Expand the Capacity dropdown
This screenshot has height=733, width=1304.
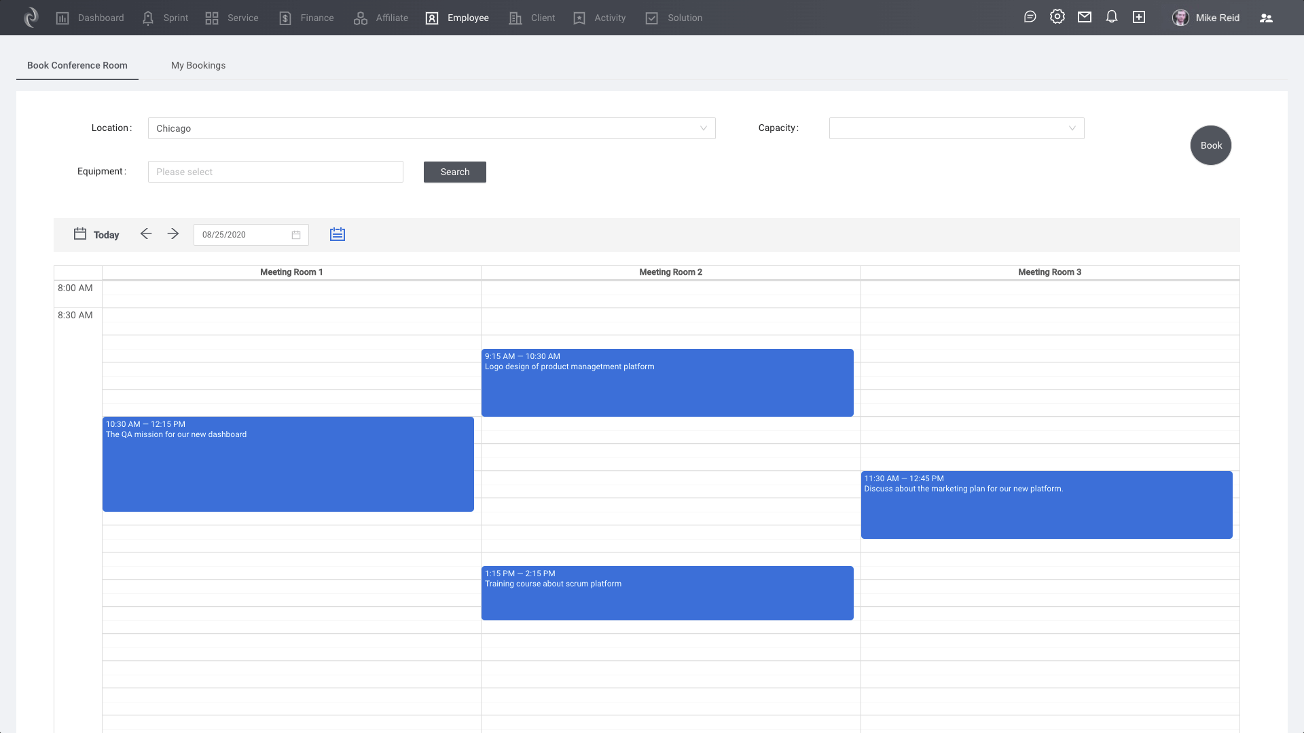coord(956,128)
